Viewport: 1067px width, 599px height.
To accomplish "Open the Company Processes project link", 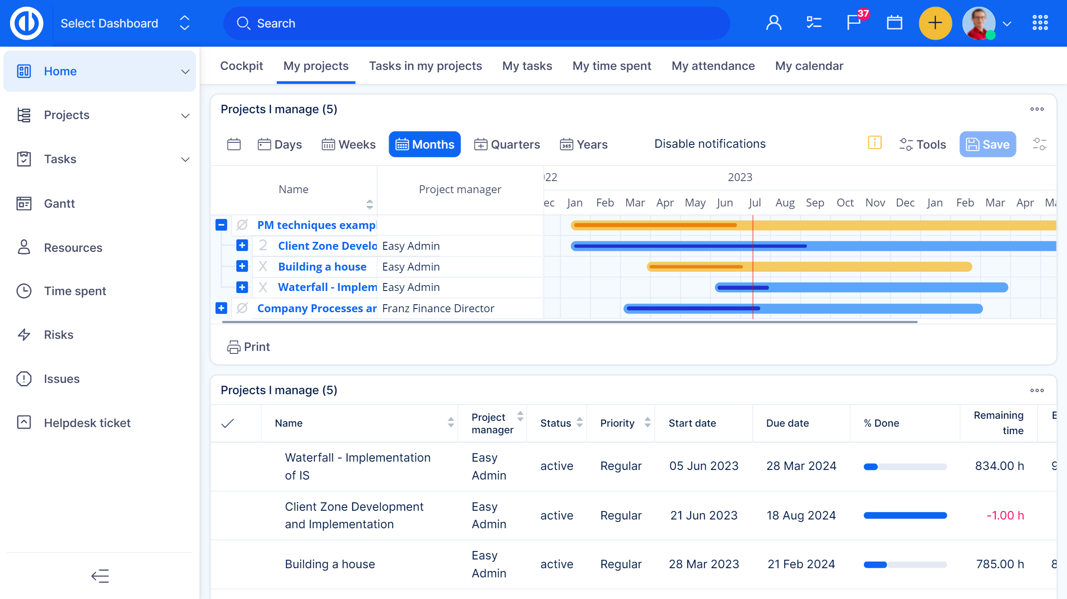I will point(317,308).
